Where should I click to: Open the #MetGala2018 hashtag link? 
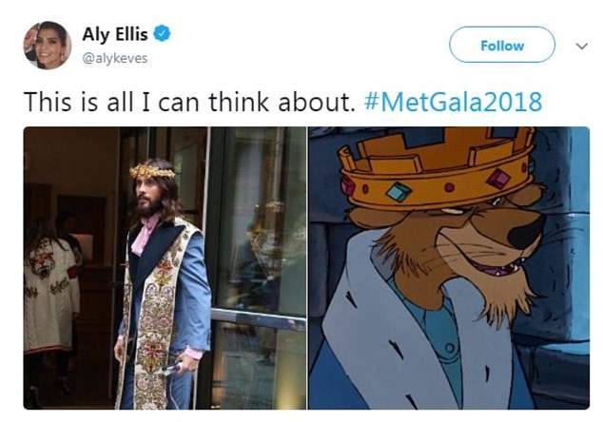click(453, 102)
